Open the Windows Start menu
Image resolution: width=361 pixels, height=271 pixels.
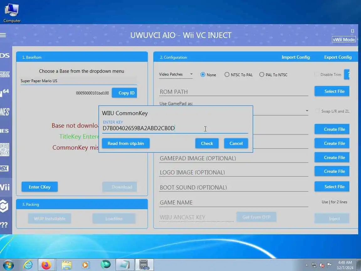[x=8, y=265]
